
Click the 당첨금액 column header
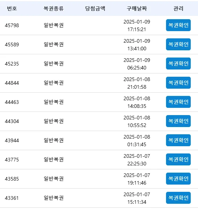pyautogui.click(x=95, y=8)
